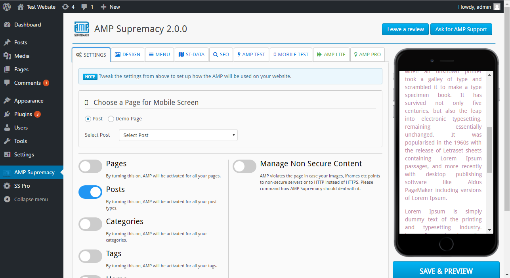Click the phone preview scroll down arrow
This screenshot has height=278, width=510.
pos(489,230)
